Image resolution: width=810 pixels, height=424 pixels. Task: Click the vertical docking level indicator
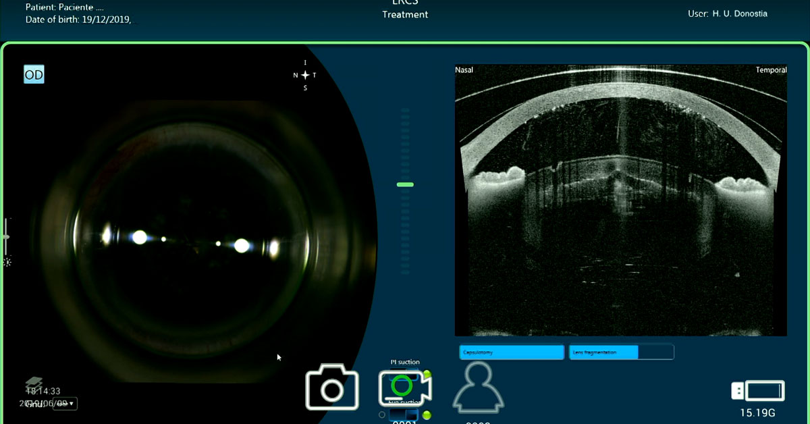click(x=405, y=190)
